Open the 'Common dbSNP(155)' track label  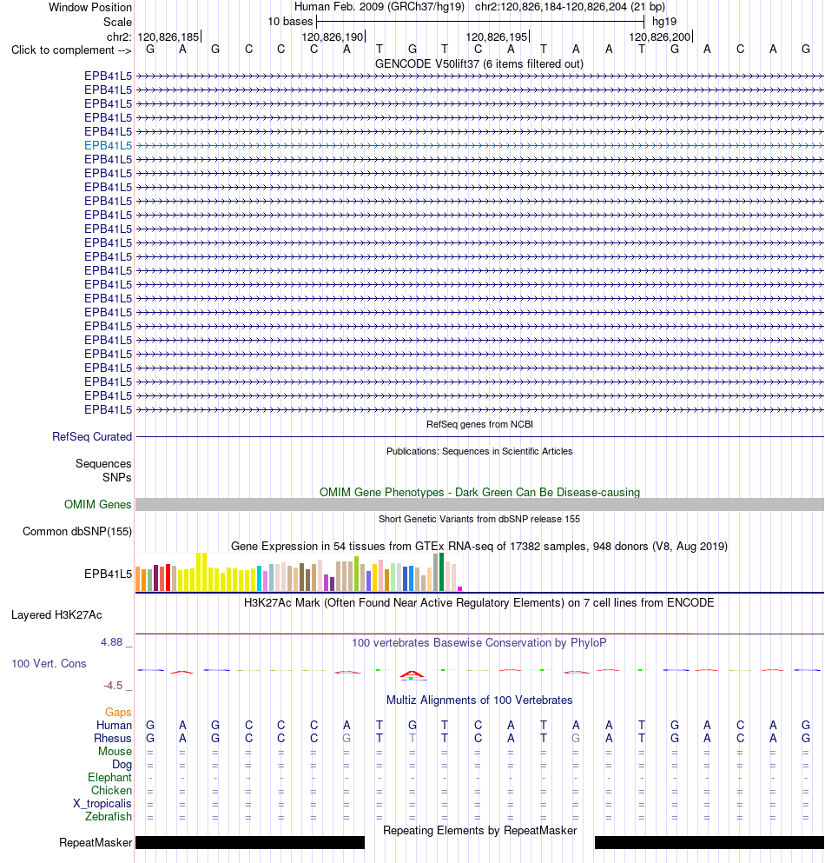[x=77, y=531]
